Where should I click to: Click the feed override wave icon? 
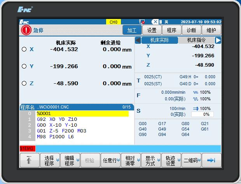(x=196, y=93)
